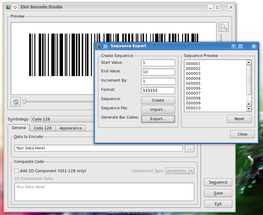Click the rotation slider handle under preview
The width and height of the screenshot is (263, 215).
[25, 102]
